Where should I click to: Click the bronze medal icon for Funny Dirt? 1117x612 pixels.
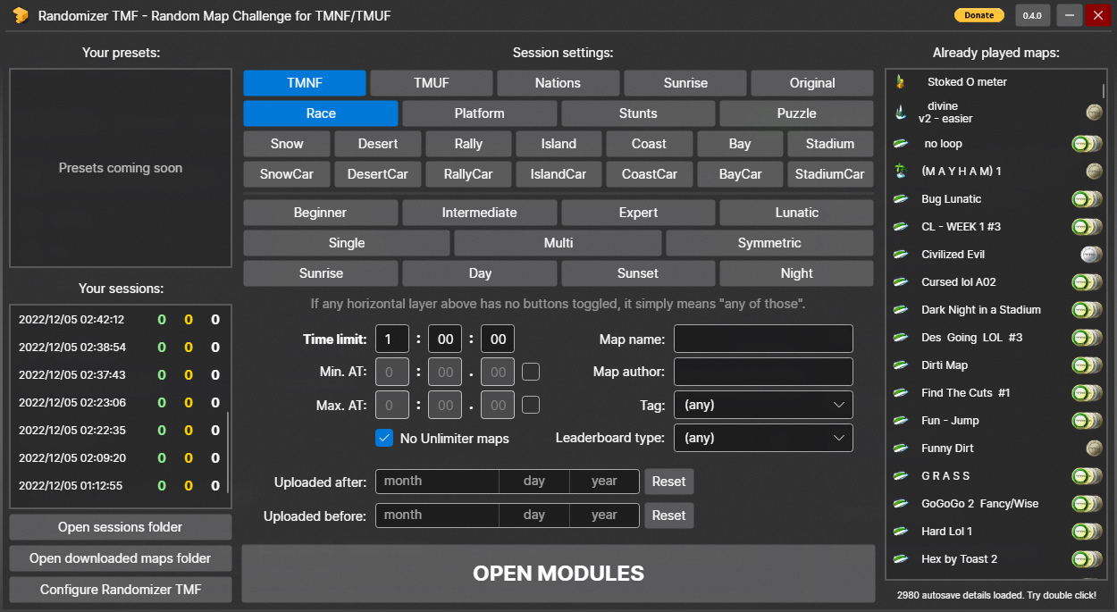[x=1094, y=449]
